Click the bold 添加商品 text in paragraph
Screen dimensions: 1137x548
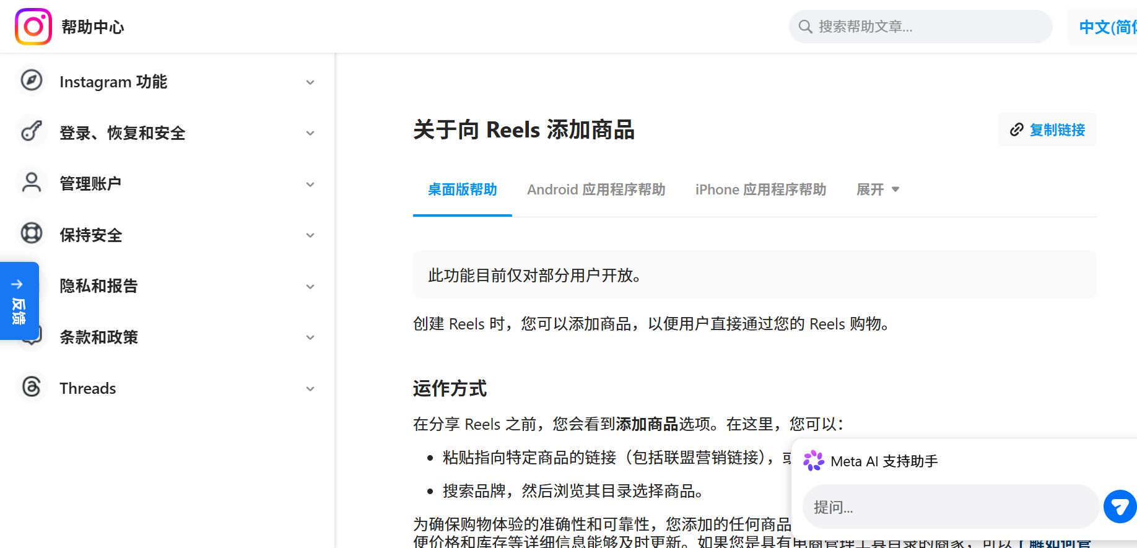click(647, 424)
